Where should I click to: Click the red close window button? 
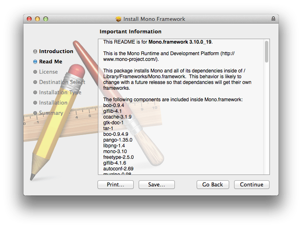click(x=29, y=19)
